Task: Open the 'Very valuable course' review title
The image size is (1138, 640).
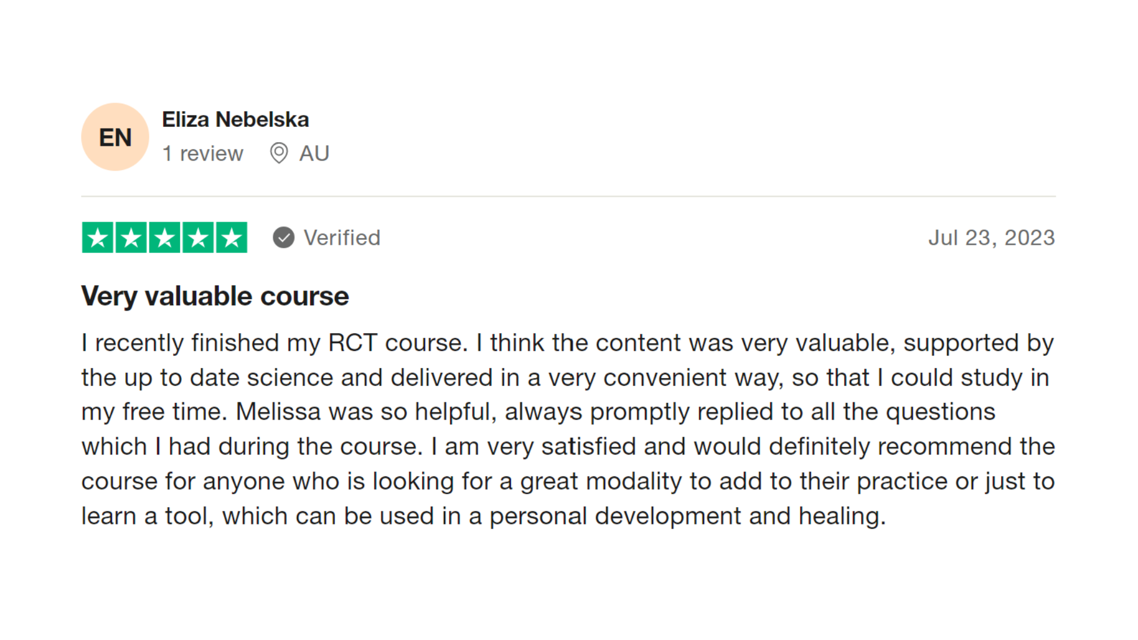Action: [215, 296]
